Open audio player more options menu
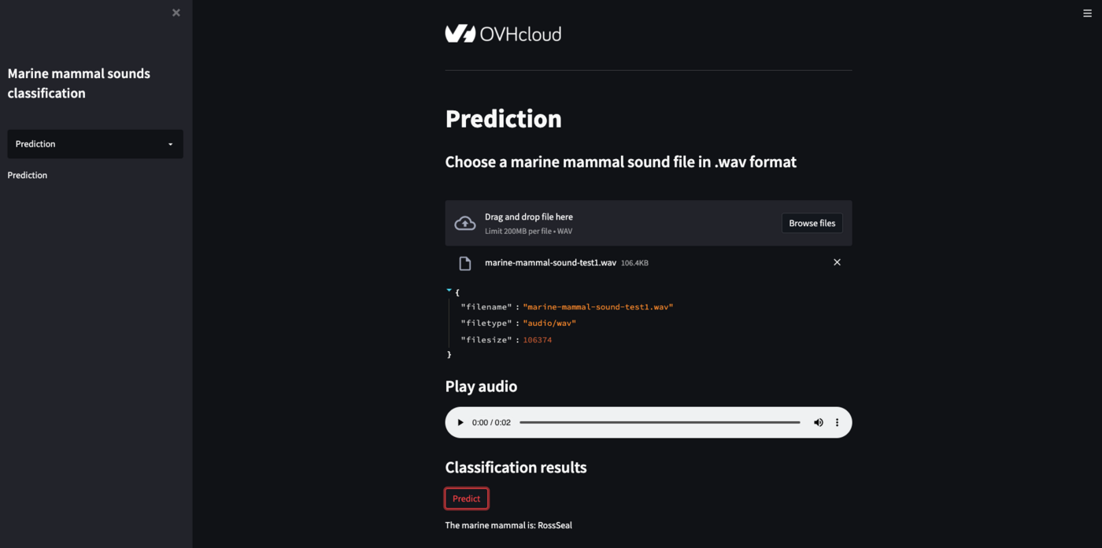 coord(837,423)
